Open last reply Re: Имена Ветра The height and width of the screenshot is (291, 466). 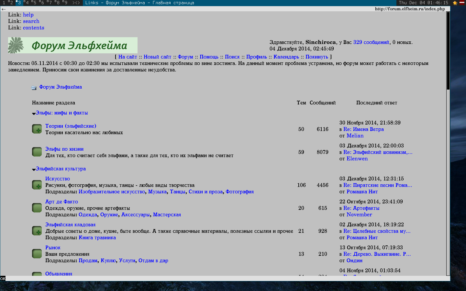364,129
